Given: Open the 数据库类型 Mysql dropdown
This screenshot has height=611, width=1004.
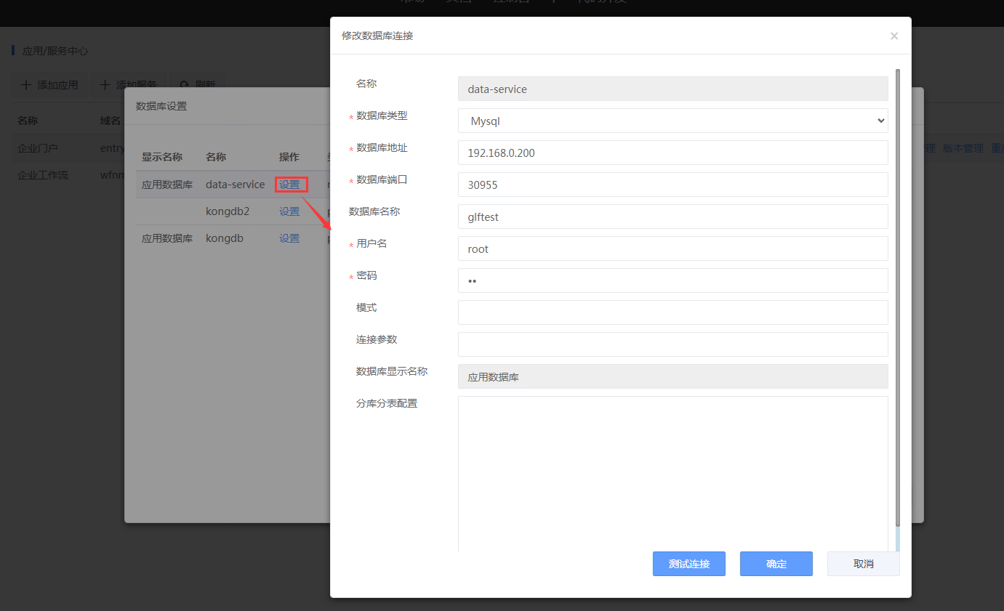Looking at the screenshot, I should click(672, 121).
